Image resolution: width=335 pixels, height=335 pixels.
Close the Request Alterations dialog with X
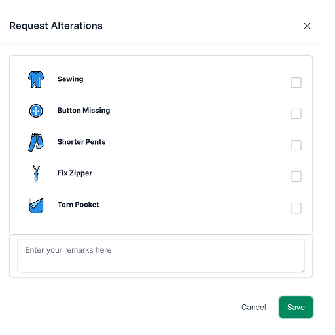pos(307,26)
